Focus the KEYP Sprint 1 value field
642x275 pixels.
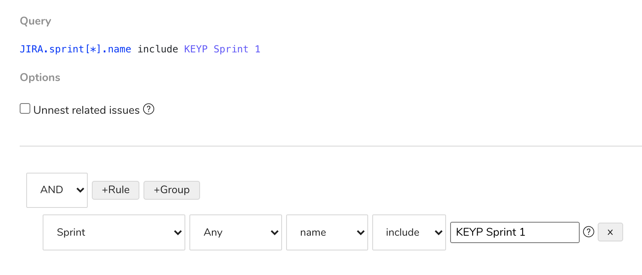[515, 232]
